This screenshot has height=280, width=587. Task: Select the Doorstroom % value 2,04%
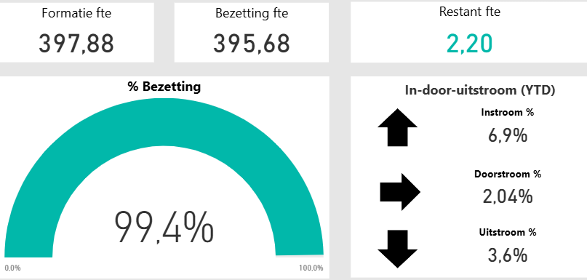click(508, 196)
